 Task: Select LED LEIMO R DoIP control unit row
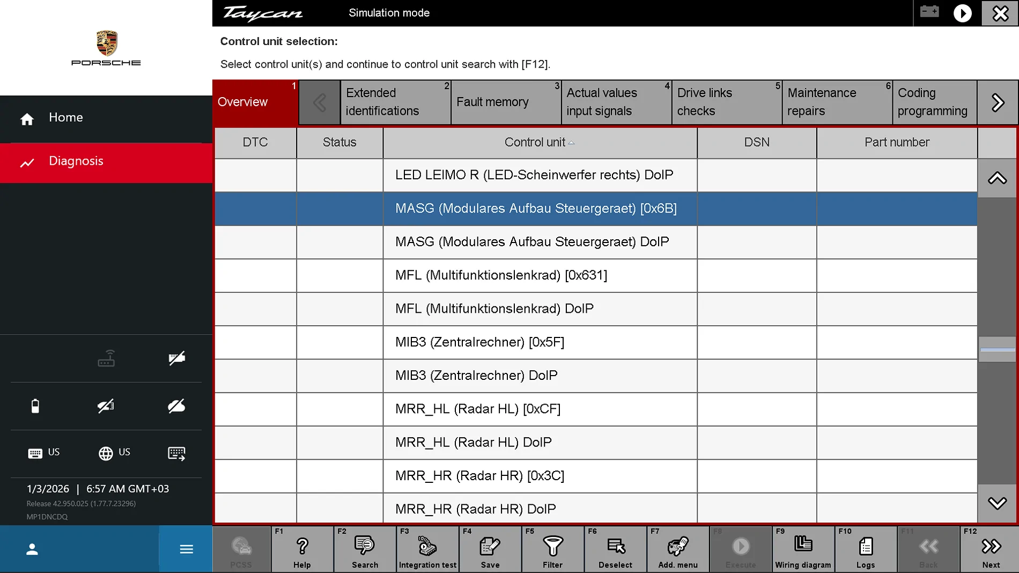coord(596,175)
